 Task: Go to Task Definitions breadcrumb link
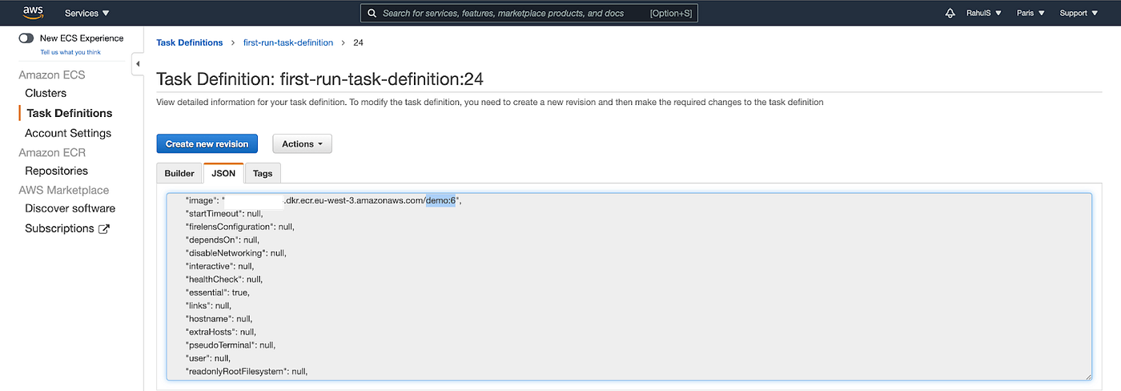click(190, 42)
